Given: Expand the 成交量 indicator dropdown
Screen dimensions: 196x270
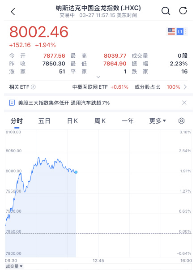Looking at the screenshot, I should pyautogui.click(x=14, y=266).
